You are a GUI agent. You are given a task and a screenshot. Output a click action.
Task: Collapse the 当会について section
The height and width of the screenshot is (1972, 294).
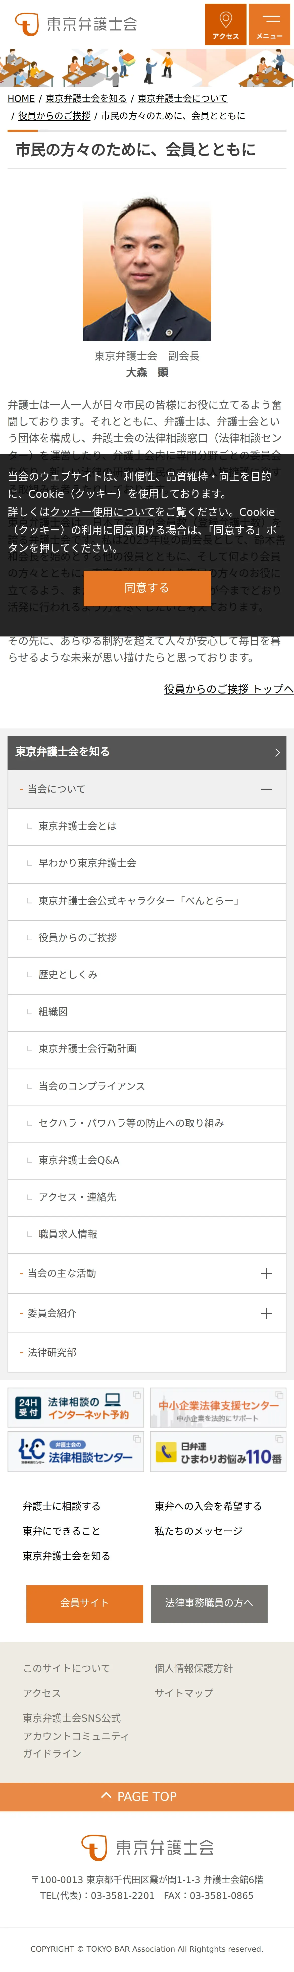click(266, 789)
